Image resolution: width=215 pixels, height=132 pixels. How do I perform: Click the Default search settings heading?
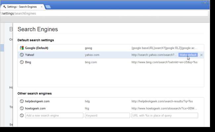pyautogui.click(x=36, y=40)
